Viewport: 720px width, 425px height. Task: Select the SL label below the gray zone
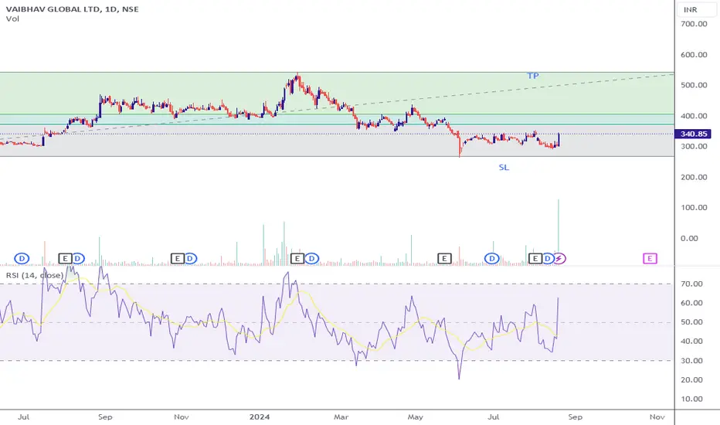point(504,168)
